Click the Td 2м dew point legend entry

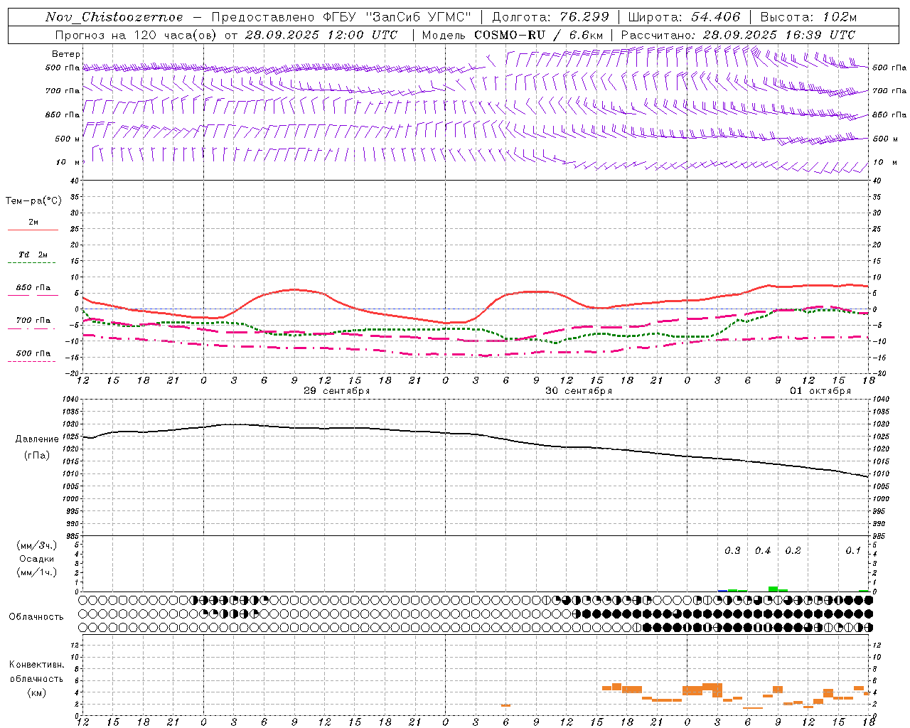point(33,255)
